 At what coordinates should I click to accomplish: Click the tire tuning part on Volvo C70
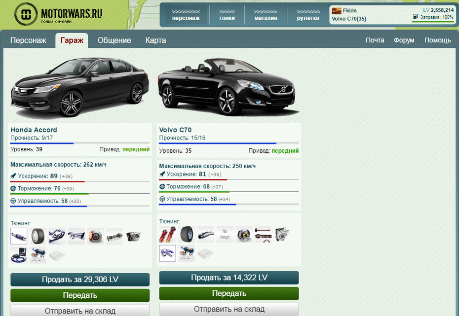point(187,234)
